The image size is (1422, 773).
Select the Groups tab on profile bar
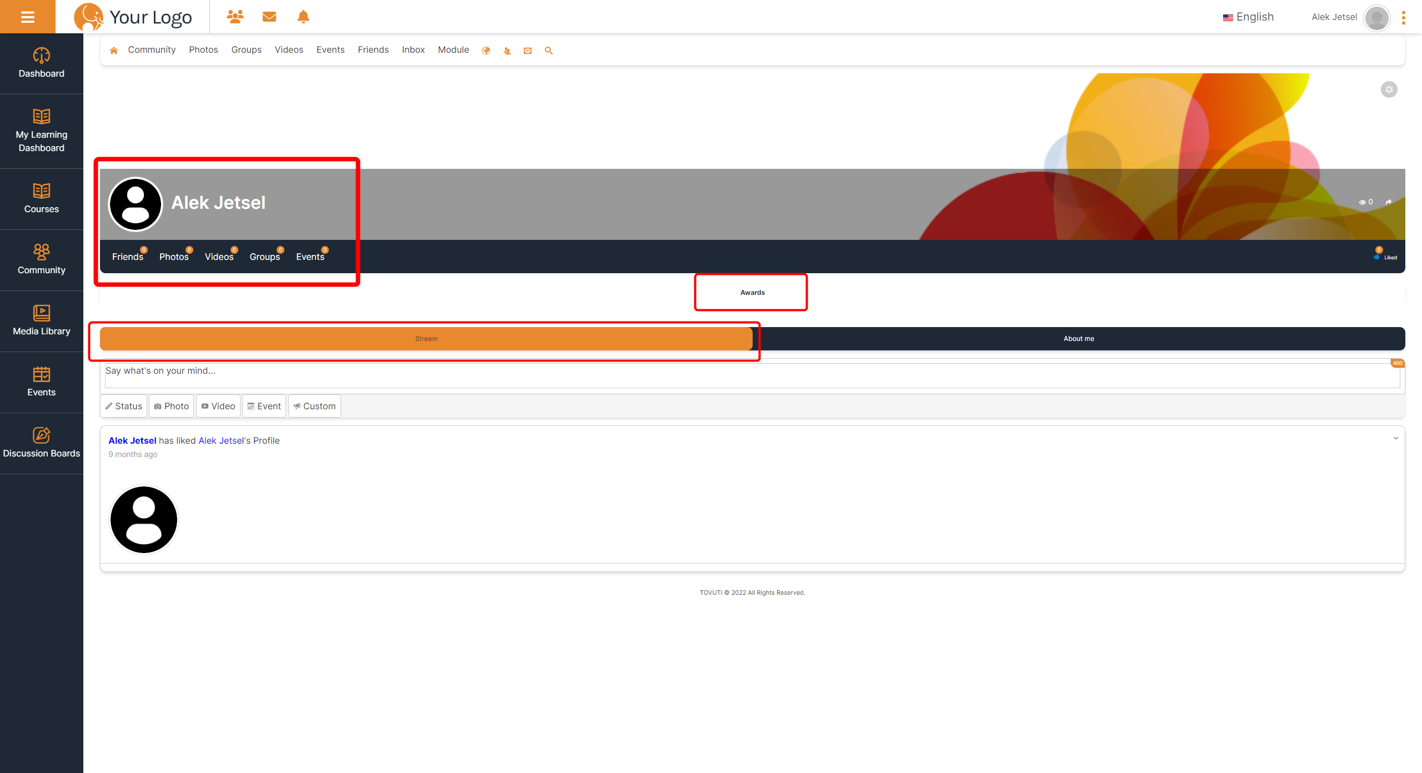[265, 257]
